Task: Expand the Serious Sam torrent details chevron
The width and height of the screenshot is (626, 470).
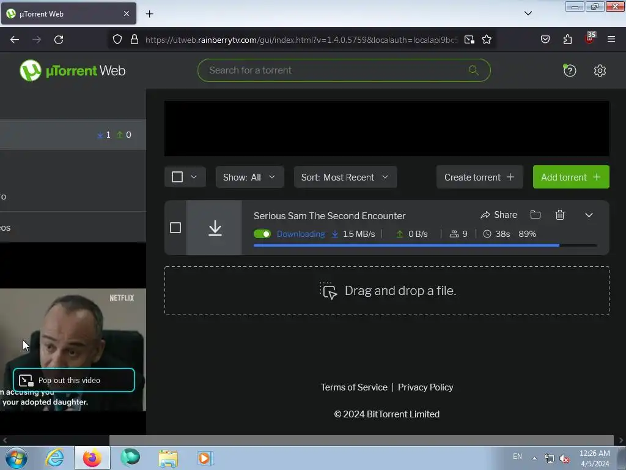Action: 589,215
